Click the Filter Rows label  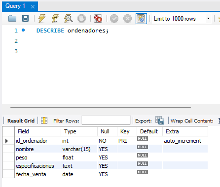[x=66, y=121]
